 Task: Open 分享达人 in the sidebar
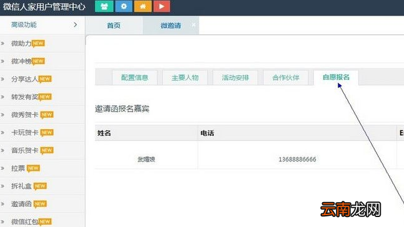click(x=25, y=79)
